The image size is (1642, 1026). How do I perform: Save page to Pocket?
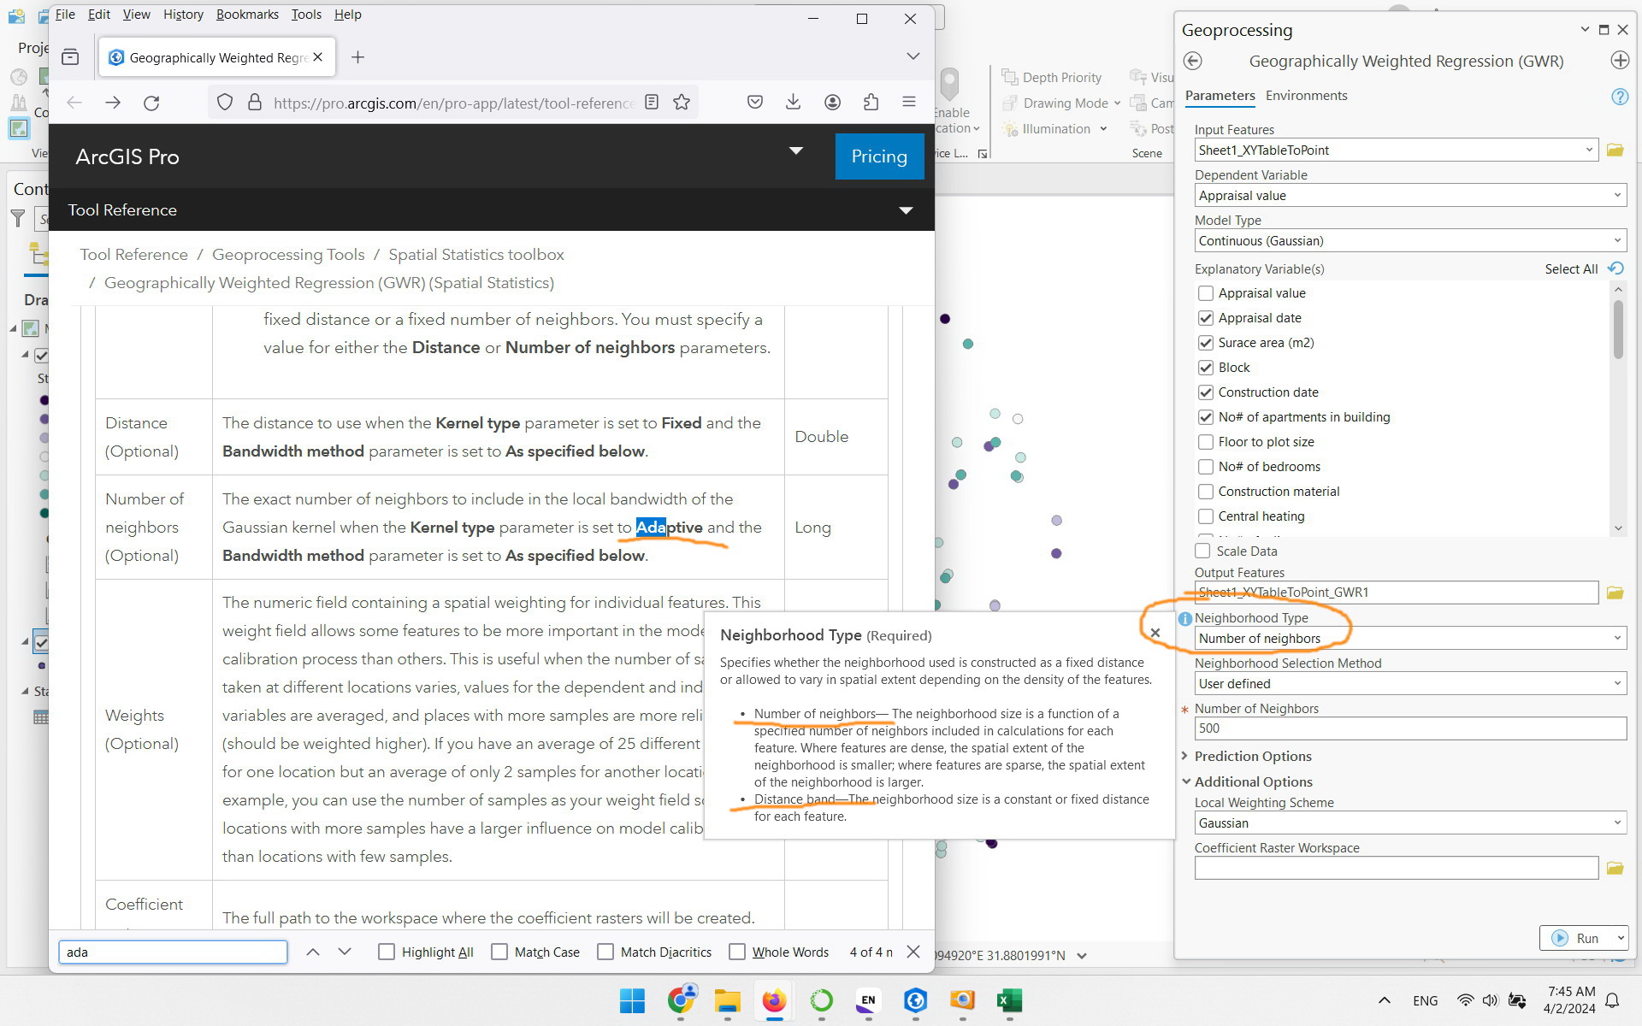coord(755,103)
